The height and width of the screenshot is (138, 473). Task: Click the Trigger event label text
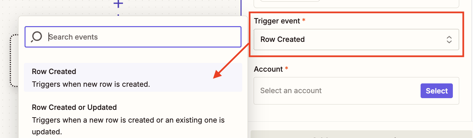point(277,21)
